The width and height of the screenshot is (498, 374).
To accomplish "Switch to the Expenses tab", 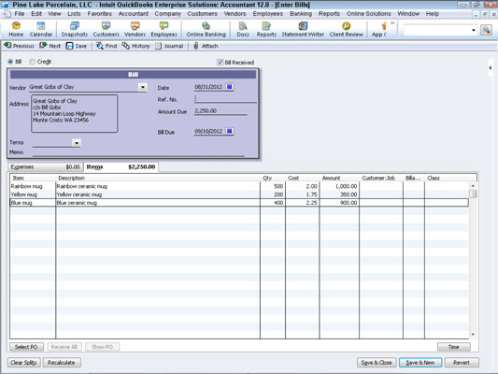I will click(46, 166).
